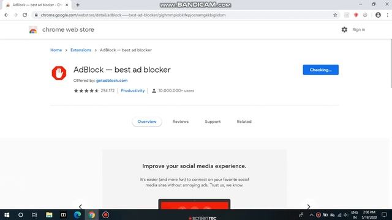Open Cortana search circle on taskbar

(x=20, y=215)
